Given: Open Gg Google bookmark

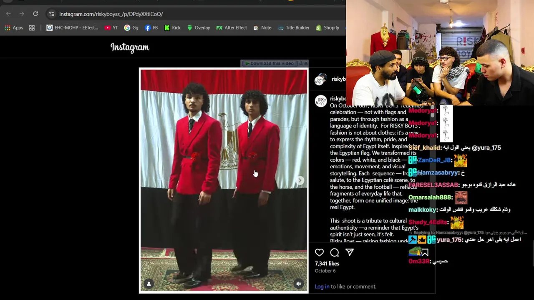Looking at the screenshot, I should pyautogui.click(x=131, y=27).
